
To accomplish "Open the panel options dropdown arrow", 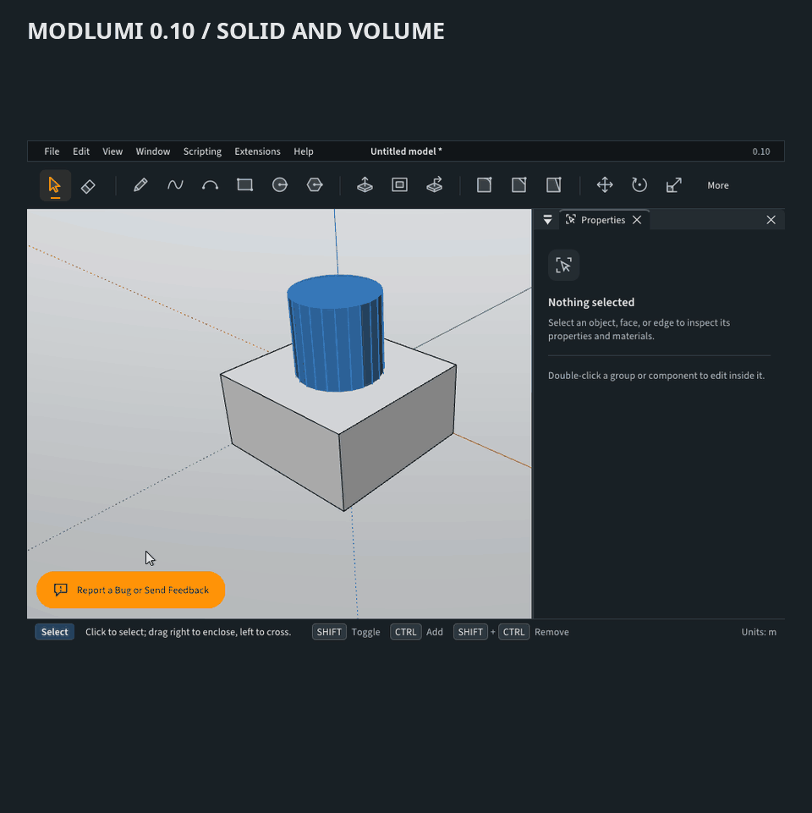I will pos(547,220).
